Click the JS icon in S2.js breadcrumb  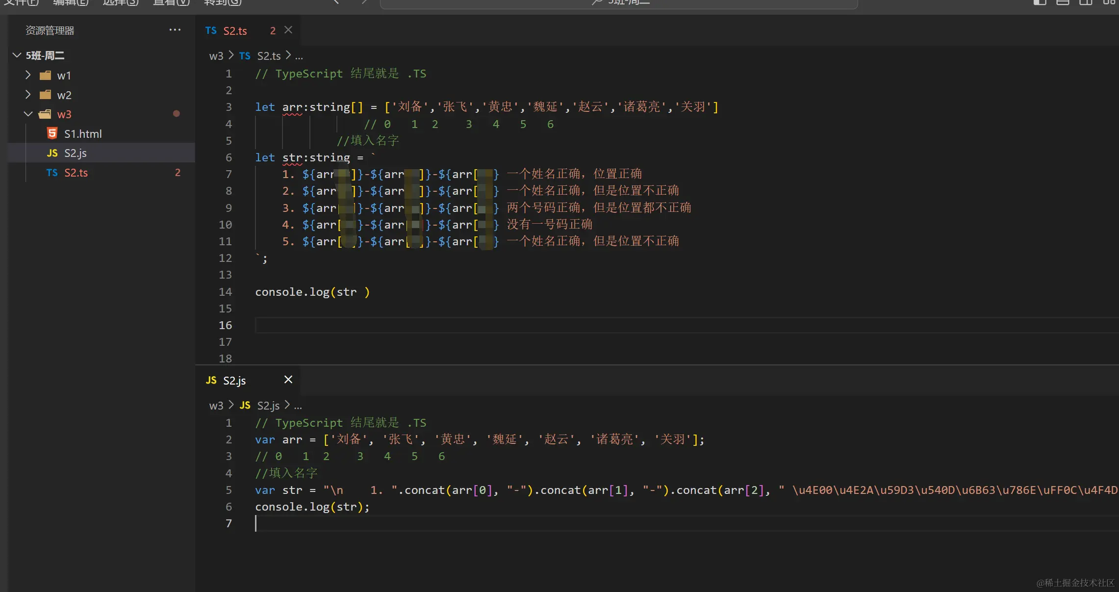pos(245,405)
